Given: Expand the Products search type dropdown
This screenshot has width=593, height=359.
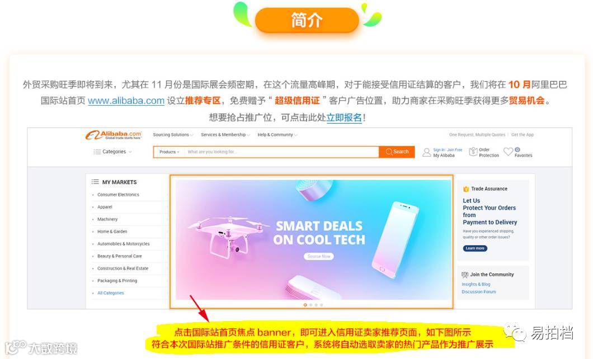Looking at the screenshot, I should point(169,152).
